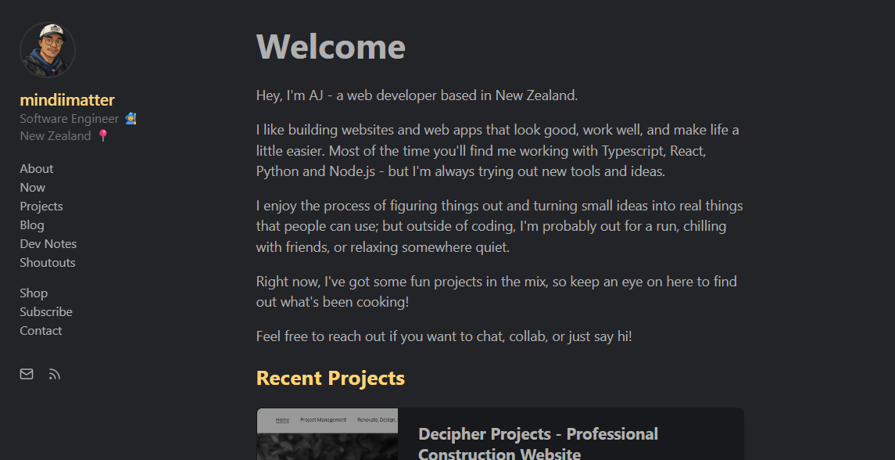The image size is (895, 460).
Task: Click the mindiimatter profile avatar photo
Action: (x=48, y=49)
